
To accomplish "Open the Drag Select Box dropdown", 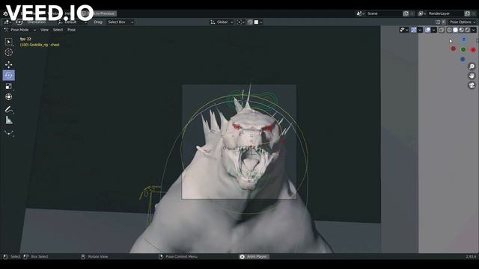I will (120, 22).
